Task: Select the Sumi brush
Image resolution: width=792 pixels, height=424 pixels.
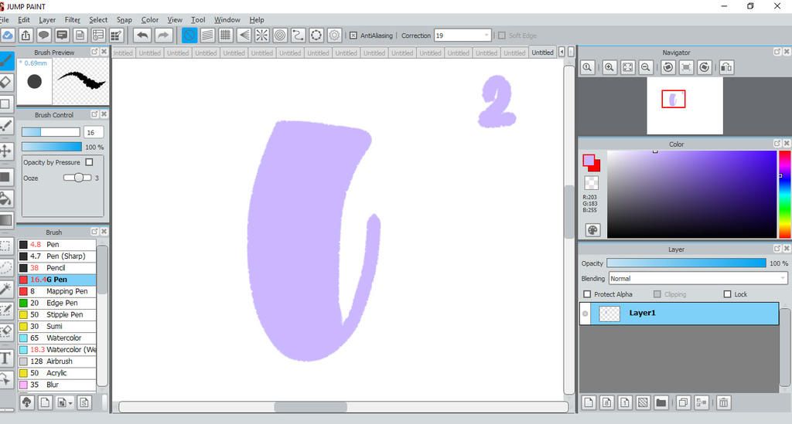Action: pyautogui.click(x=57, y=326)
